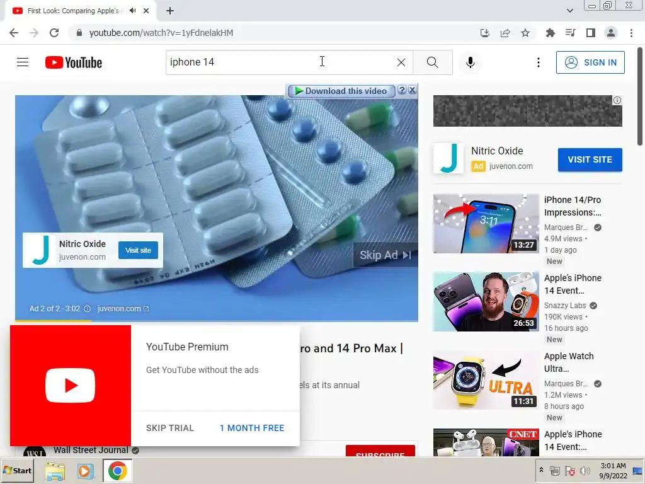Skip the current video ad
The image size is (645, 484).
[x=385, y=255]
